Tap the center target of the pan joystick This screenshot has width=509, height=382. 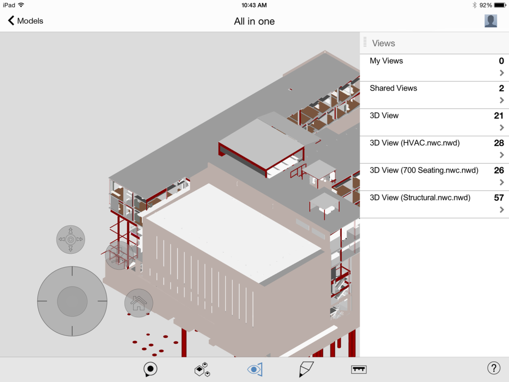click(72, 302)
